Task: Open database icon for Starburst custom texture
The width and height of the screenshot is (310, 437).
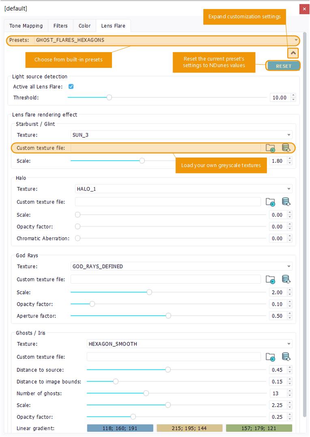Action: [x=286, y=148]
